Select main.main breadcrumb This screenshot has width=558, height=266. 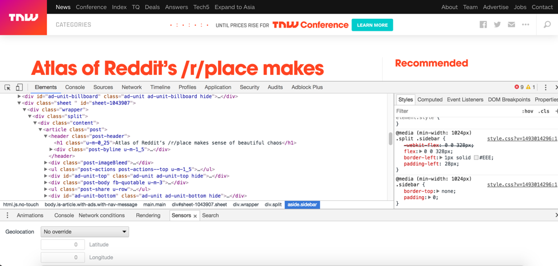(x=155, y=205)
